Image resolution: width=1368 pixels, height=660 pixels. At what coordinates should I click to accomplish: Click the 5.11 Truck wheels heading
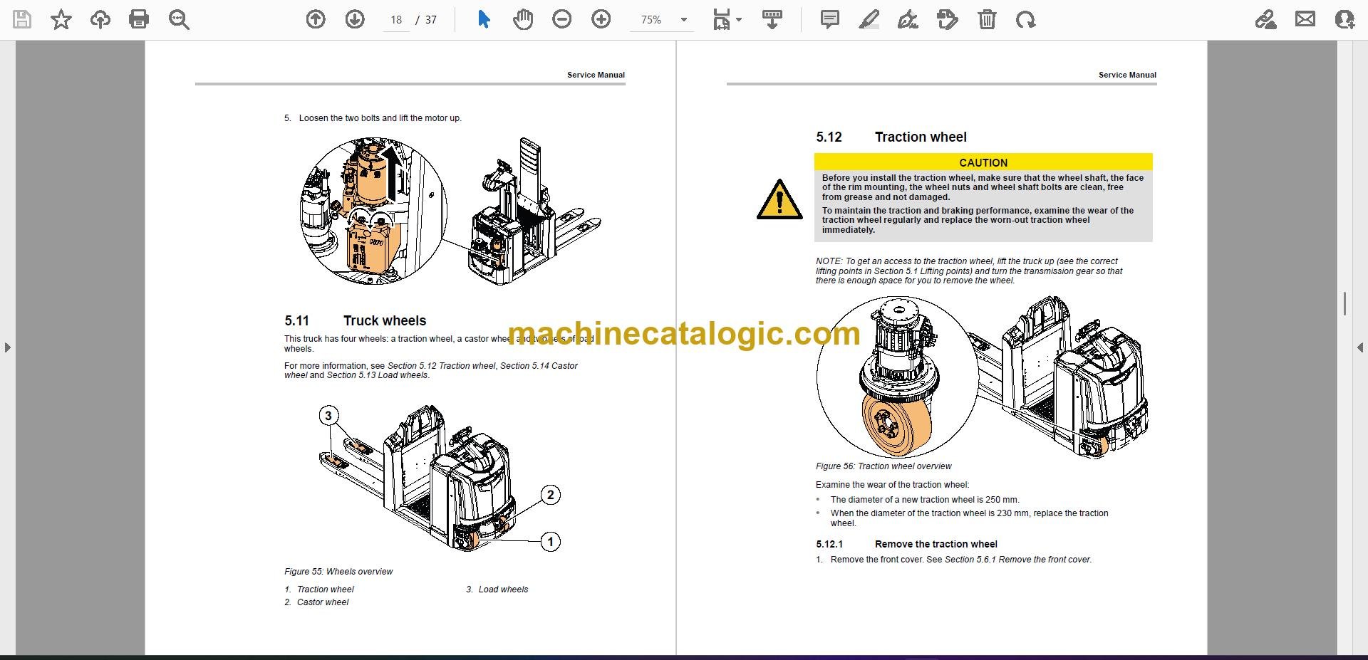tap(355, 321)
